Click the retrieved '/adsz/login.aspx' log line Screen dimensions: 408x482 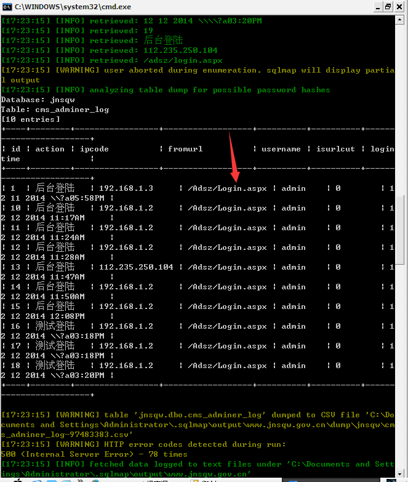[x=112, y=60]
